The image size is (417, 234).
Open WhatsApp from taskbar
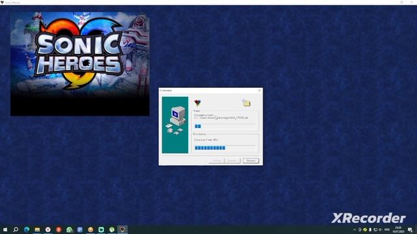click(x=69, y=229)
